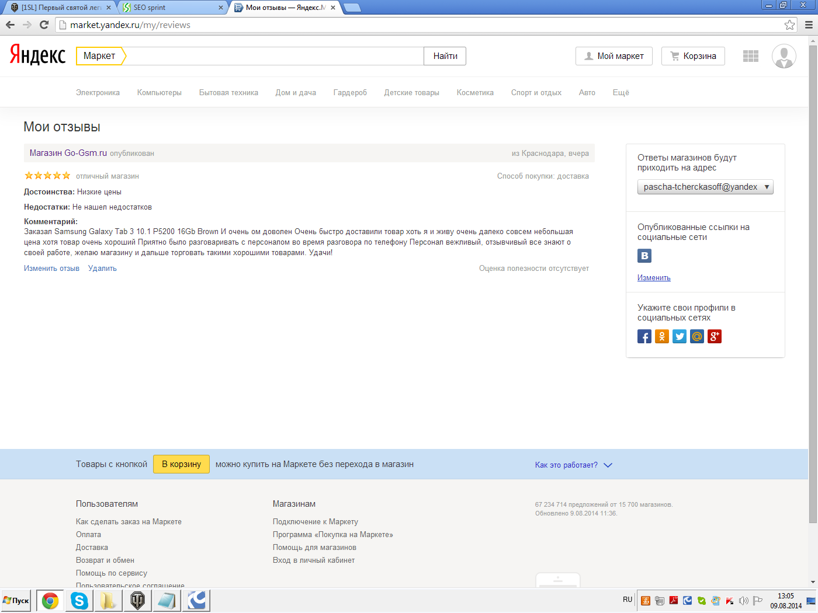The width and height of the screenshot is (818, 613).
Task: Open the Спорт и отдых category
Action: 536,92
